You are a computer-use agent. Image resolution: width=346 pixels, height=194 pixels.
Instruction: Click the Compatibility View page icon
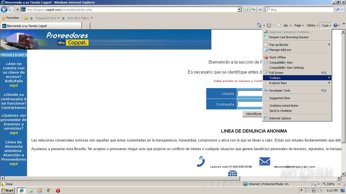pyautogui.click(x=246, y=9)
